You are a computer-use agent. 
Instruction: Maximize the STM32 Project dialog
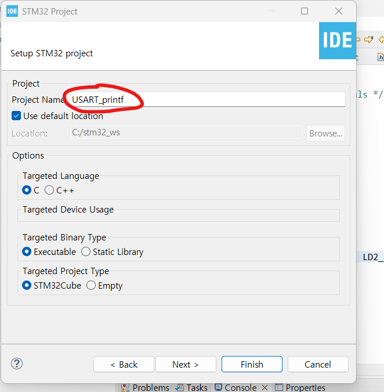pos(305,11)
